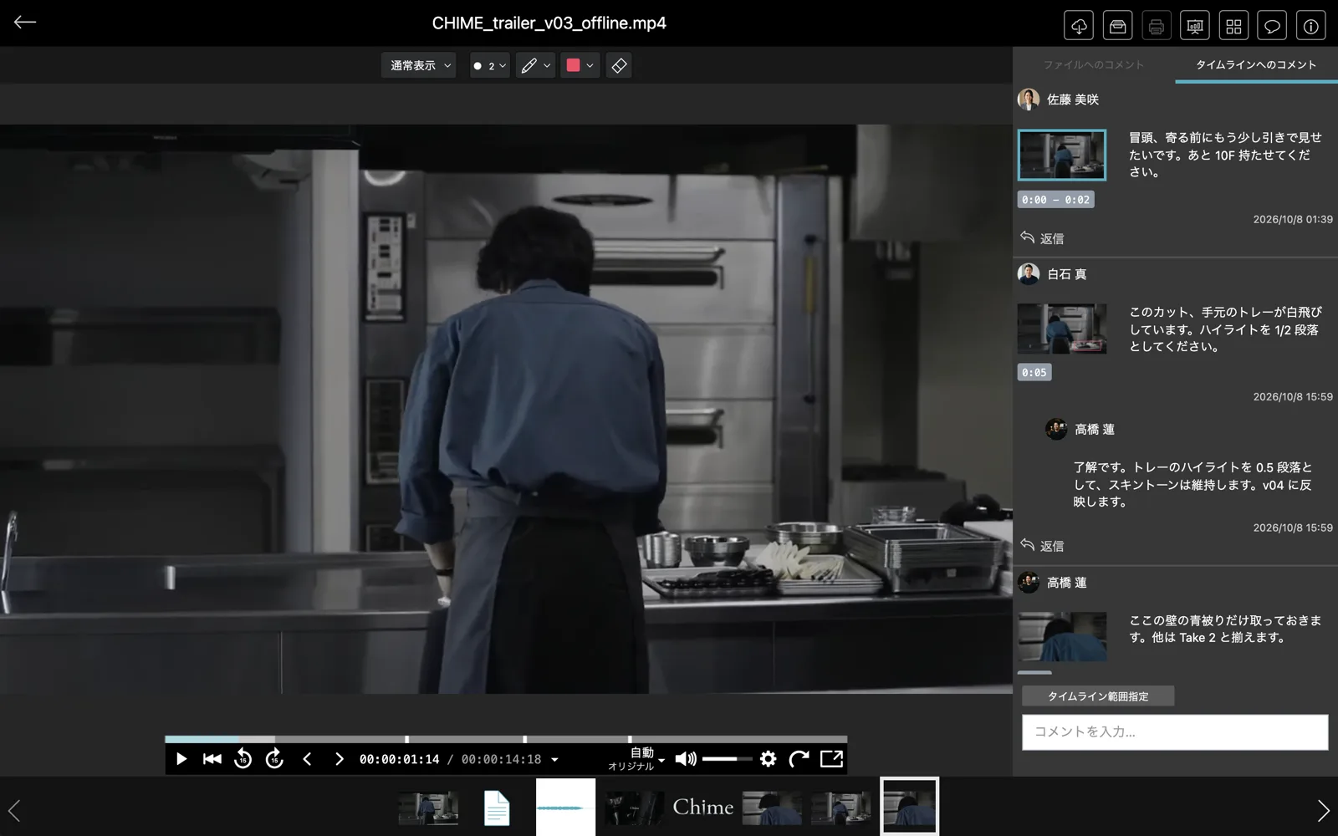
Task: Open the 自動 オリジナル quality dropdown
Action: tap(636, 759)
